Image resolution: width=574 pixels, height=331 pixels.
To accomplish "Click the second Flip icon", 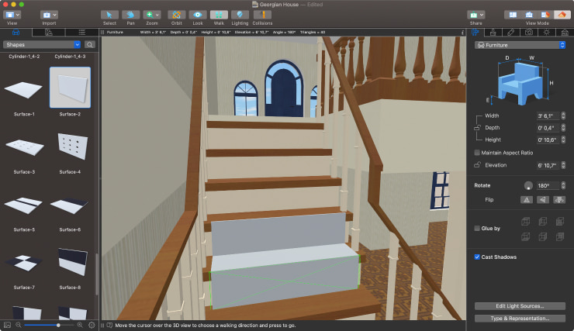I will click(x=543, y=200).
